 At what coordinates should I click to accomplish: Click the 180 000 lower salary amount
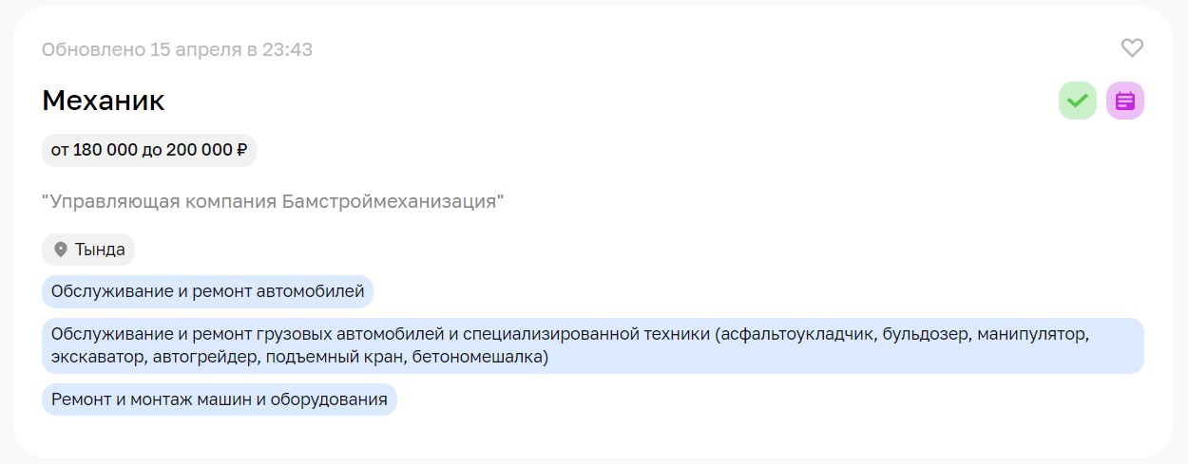[x=105, y=150]
